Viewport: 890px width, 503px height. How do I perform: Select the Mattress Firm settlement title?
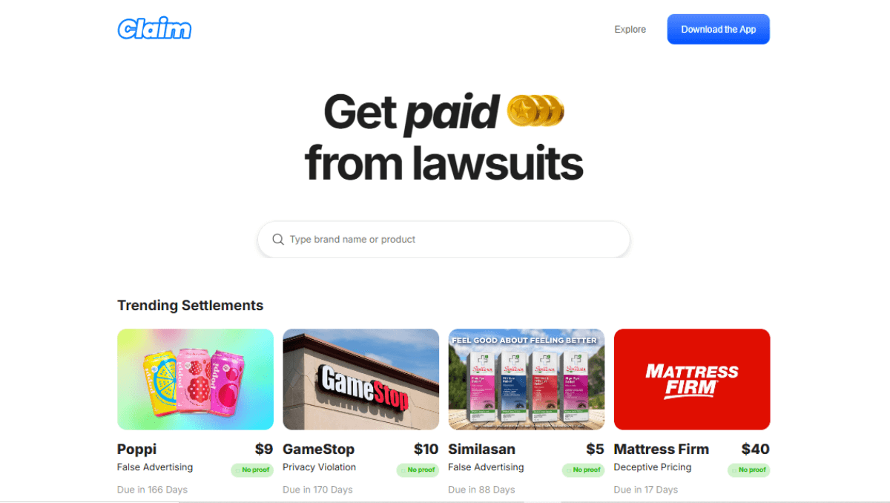pyautogui.click(x=662, y=449)
